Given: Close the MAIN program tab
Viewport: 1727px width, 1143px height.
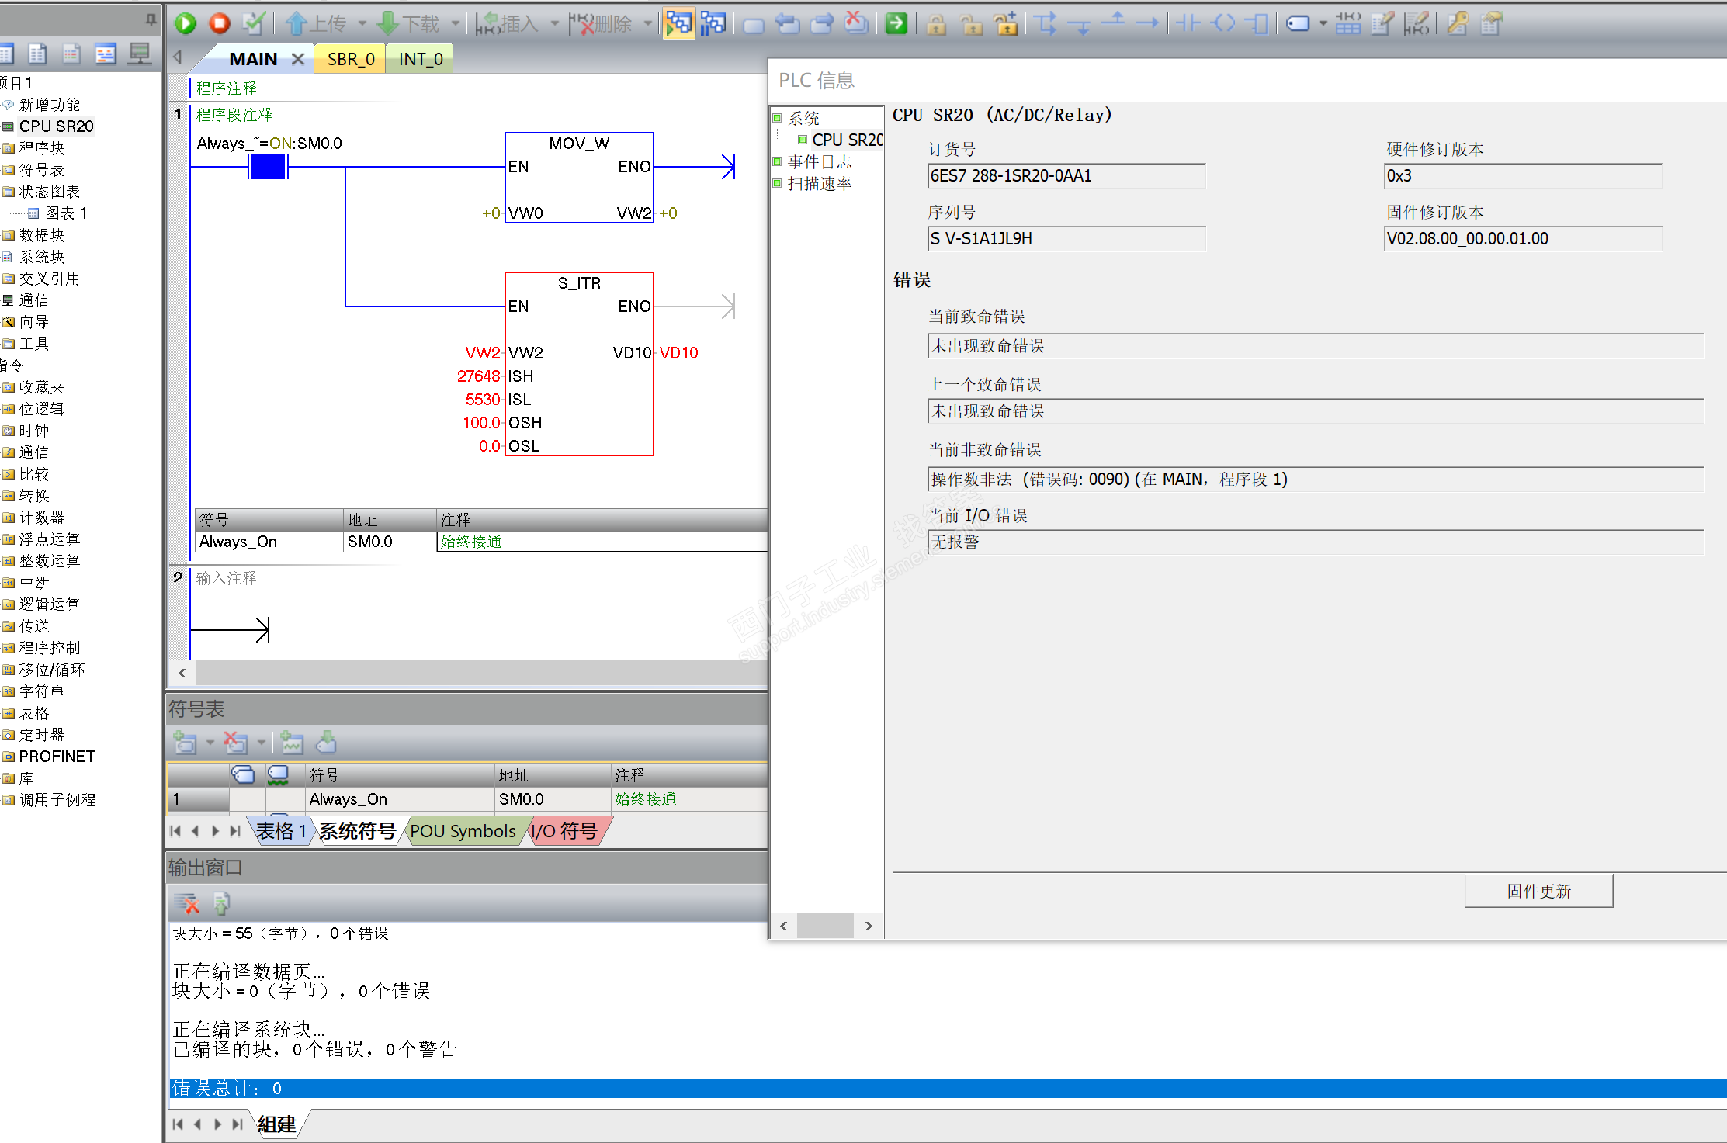Looking at the screenshot, I should (297, 59).
